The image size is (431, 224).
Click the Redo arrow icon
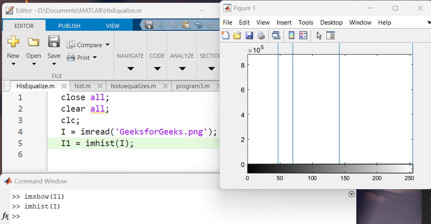coord(210,25)
